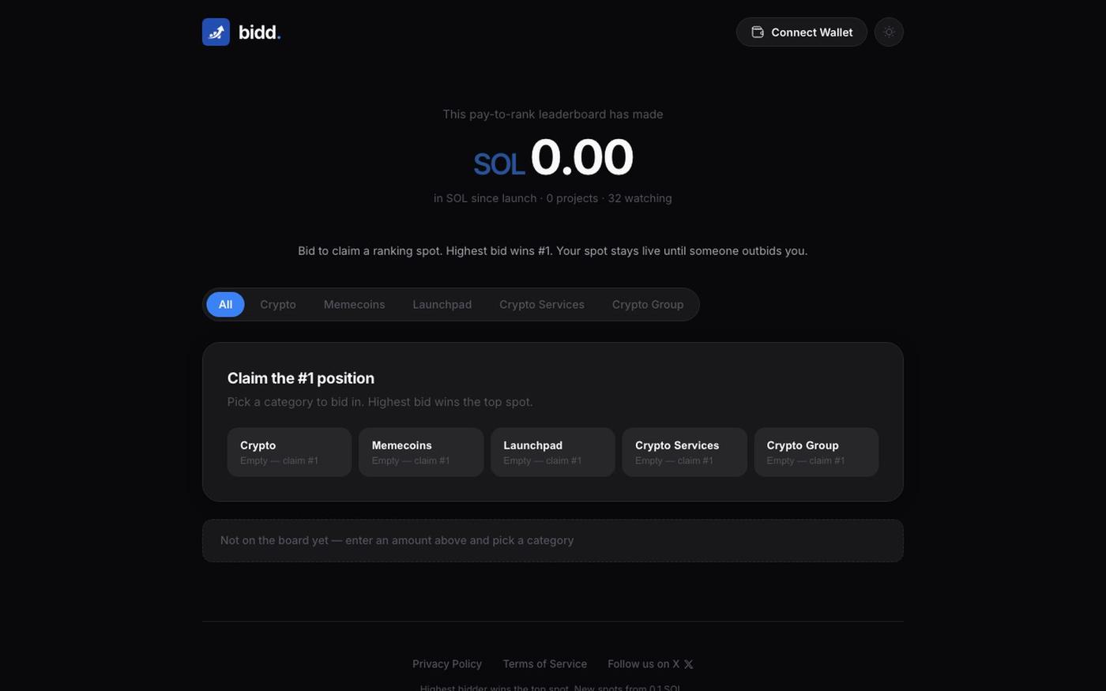Choose the Crypto Services category card
Viewport: 1106px width, 691px height.
(x=685, y=453)
